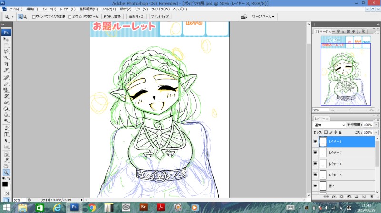The height and width of the screenshot is (213, 381).
Task: Select the History Brush tool
Action: (6, 96)
